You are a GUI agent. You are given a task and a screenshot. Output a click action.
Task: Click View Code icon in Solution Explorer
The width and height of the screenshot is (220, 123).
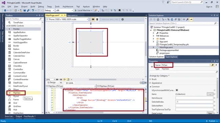pos(184,20)
